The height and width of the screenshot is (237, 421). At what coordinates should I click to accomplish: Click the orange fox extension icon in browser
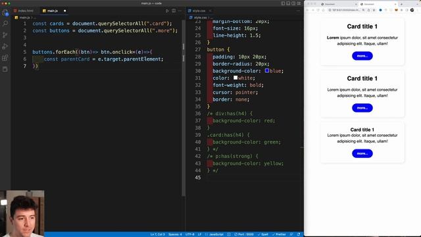click(396, 10)
